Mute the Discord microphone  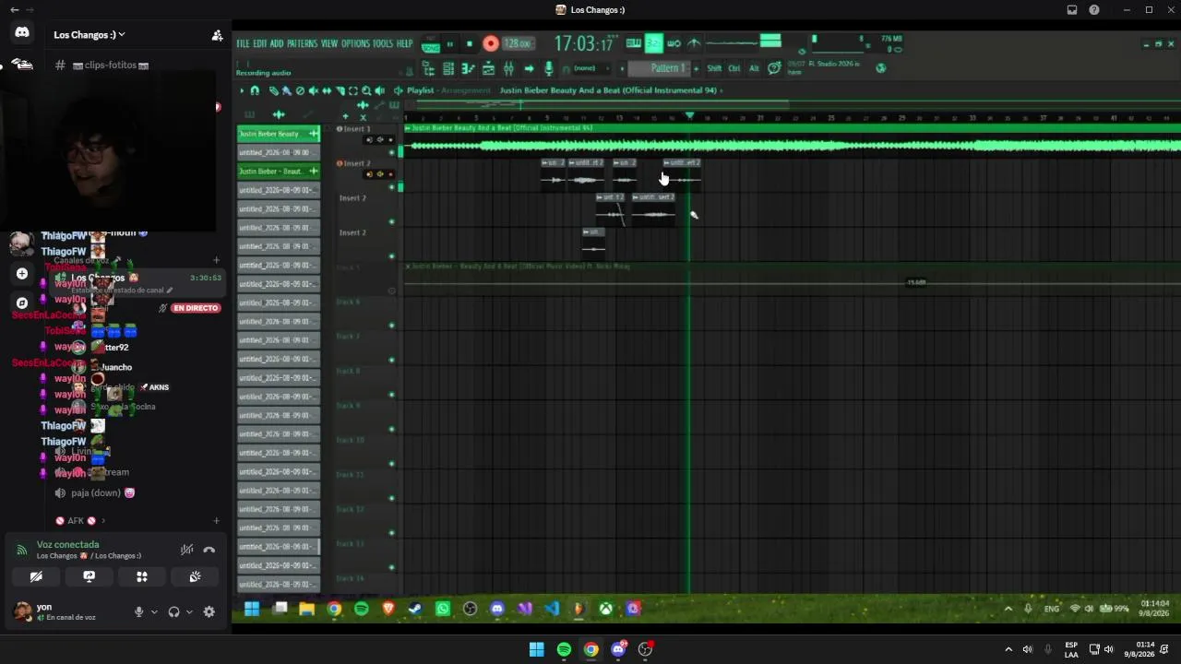139,611
